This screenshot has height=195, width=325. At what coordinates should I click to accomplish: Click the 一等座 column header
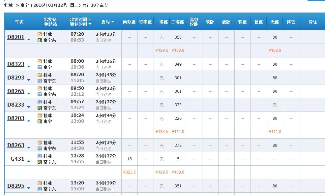tap(162, 22)
